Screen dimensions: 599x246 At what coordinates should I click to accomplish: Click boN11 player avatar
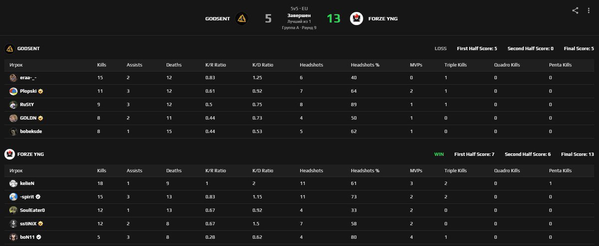coord(13,237)
